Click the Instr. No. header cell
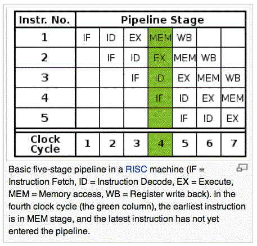 (x=45, y=20)
